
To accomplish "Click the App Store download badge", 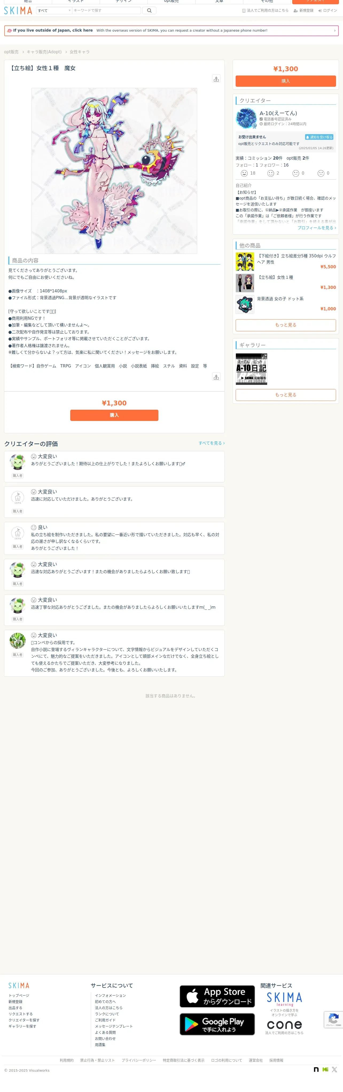I will (x=217, y=996).
